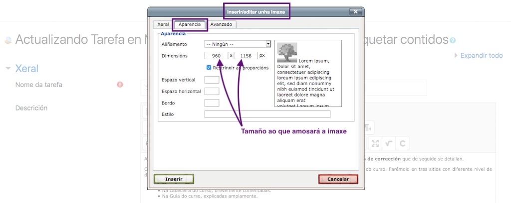The image size is (511, 203).
Task: Click the Descrición label on the page
Action: tap(31, 108)
